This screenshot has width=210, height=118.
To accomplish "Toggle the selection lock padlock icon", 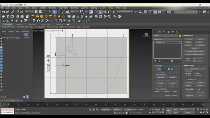I will click(x=94, y=109).
